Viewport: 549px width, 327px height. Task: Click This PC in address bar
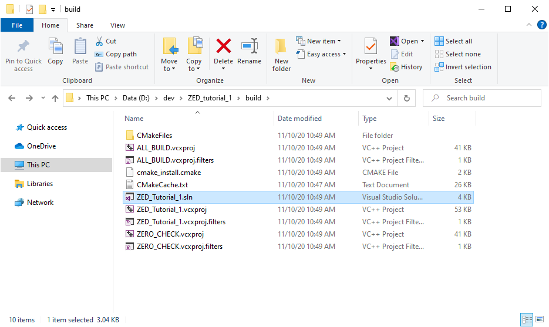97,98
